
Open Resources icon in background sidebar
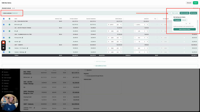pos(2,80)
